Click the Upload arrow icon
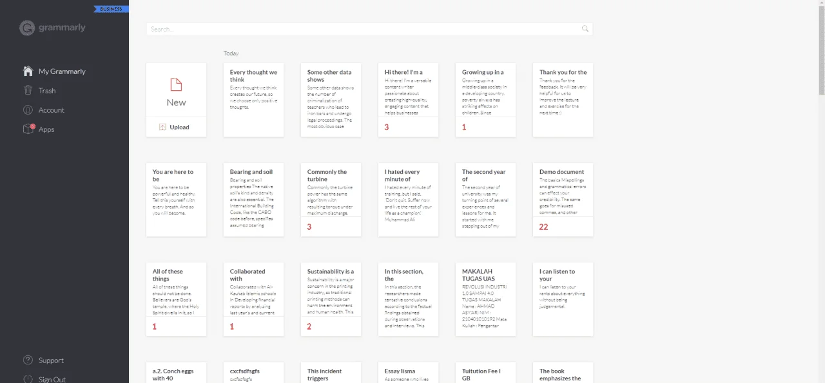 163,127
